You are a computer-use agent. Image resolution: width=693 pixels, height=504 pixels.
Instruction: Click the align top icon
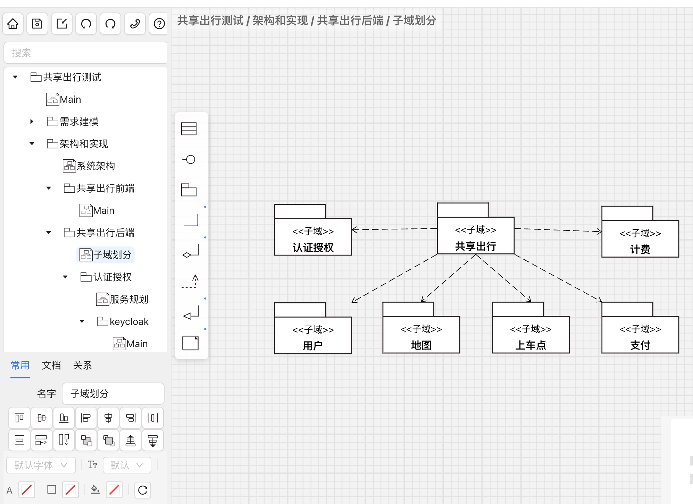coord(19,418)
